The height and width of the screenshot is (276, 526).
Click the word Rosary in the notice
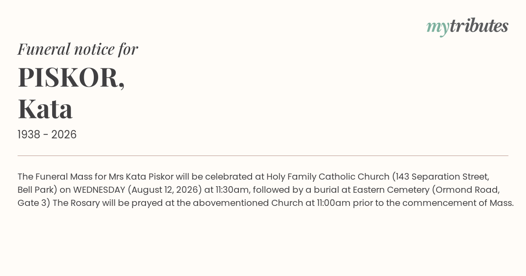point(85,203)
